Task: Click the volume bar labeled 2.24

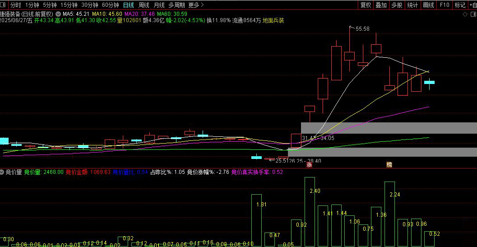Action: (390, 214)
